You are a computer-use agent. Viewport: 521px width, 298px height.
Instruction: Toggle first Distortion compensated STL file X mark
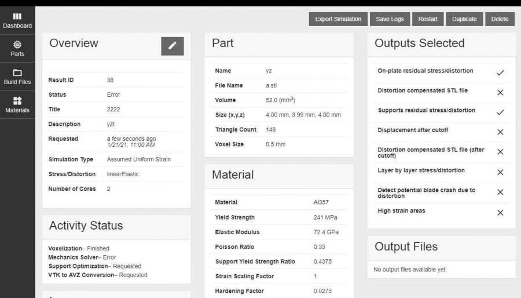[x=500, y=92]
